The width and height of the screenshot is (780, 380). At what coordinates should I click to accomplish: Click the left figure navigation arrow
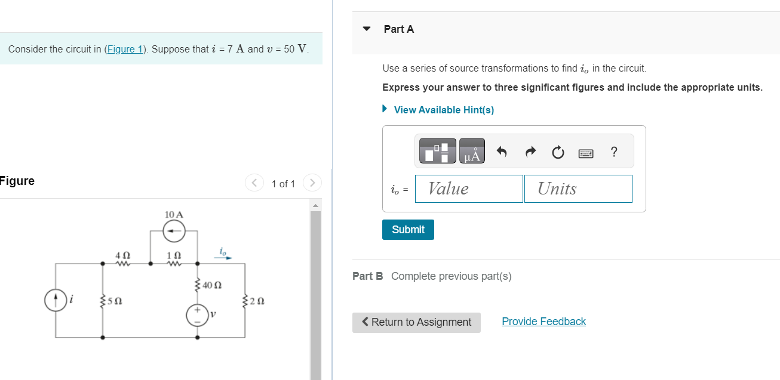coord(254,183)
